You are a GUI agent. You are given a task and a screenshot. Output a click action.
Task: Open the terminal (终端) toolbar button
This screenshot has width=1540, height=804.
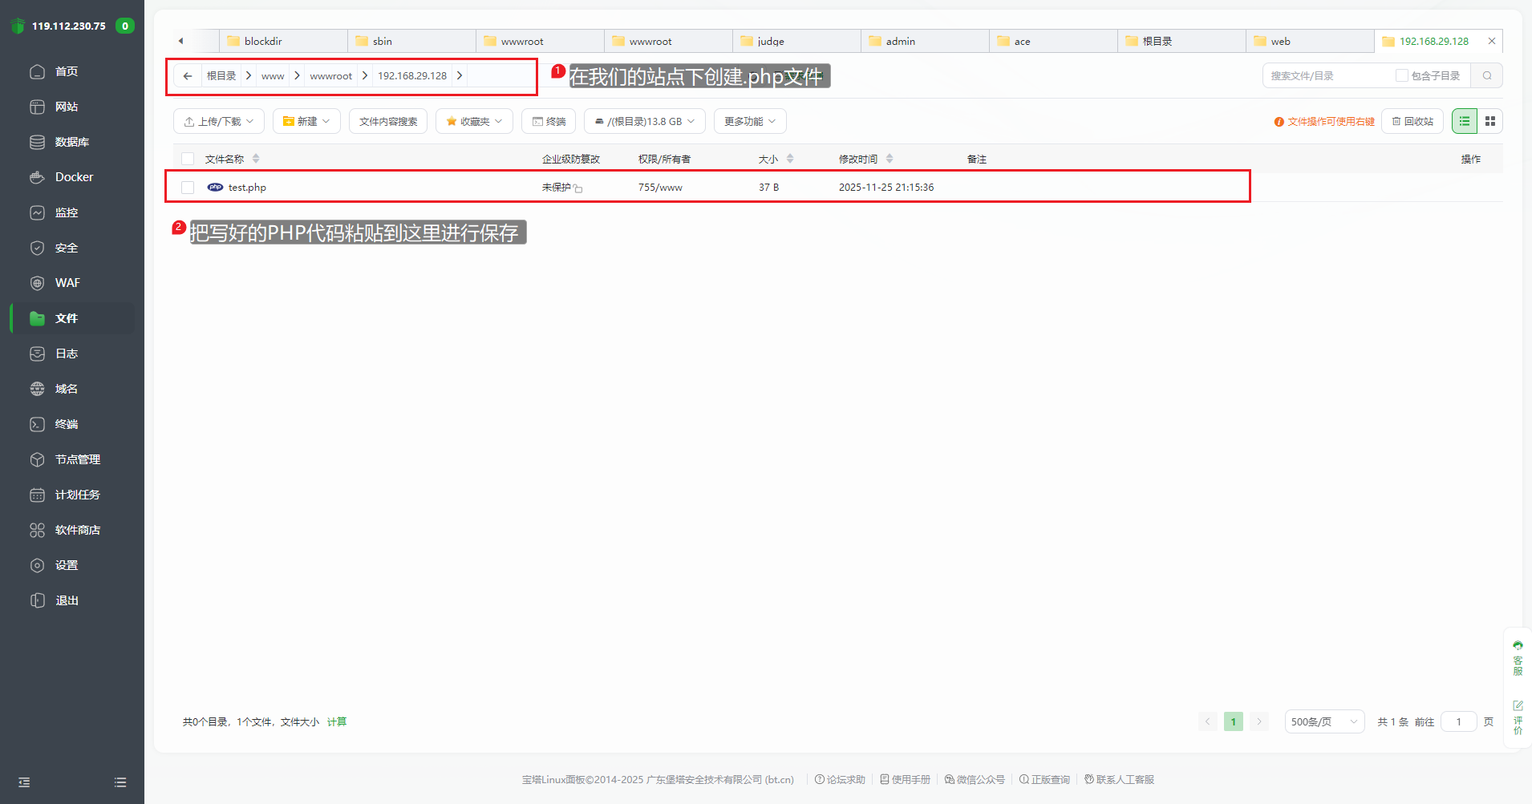(549, 121)
